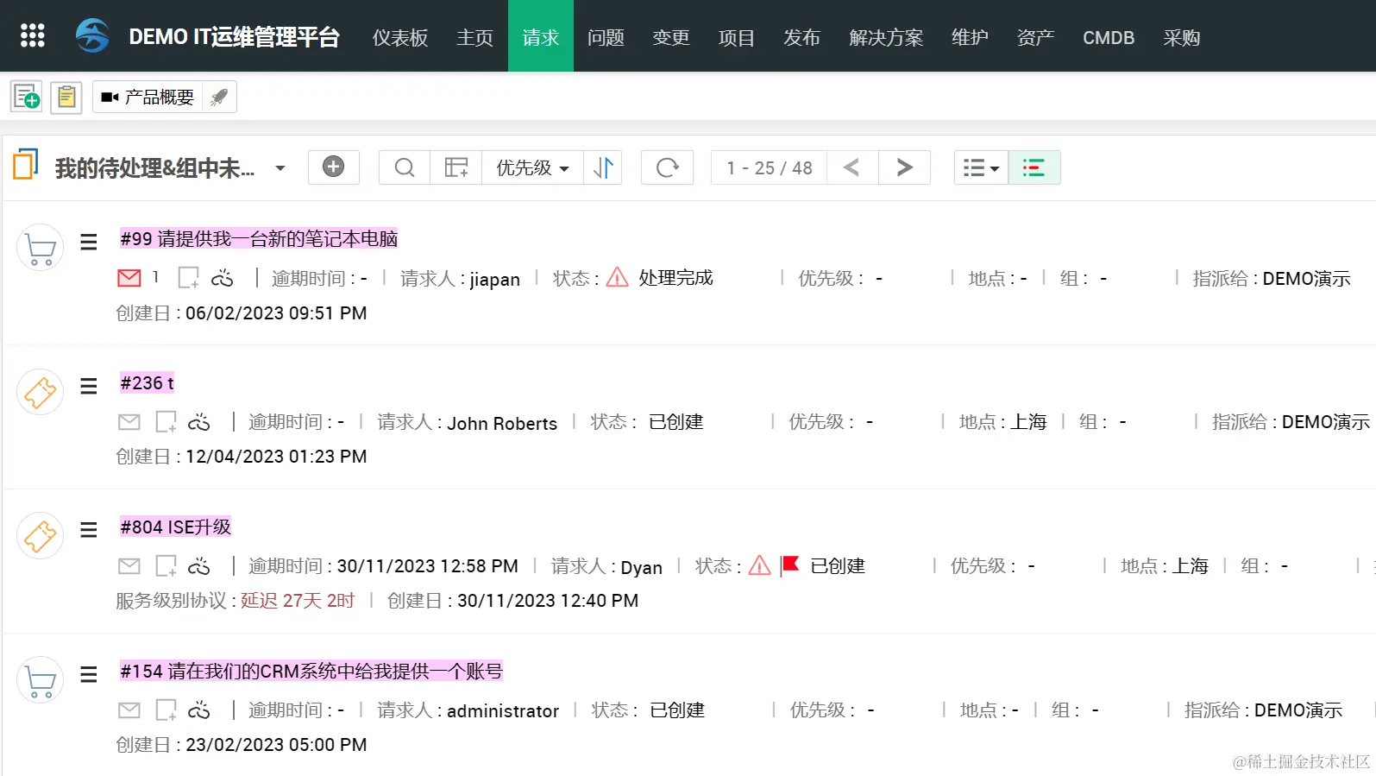Open the apps grid launcher icon
This screenshot has height=776, width=1376.
[x=32, y=35]
